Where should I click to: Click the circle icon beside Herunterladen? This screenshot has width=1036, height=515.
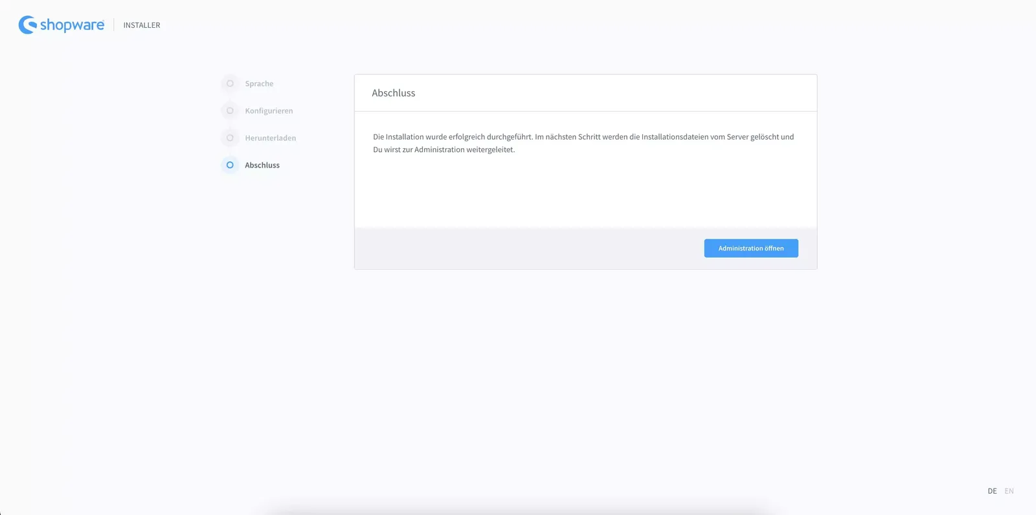coord(230,138)
